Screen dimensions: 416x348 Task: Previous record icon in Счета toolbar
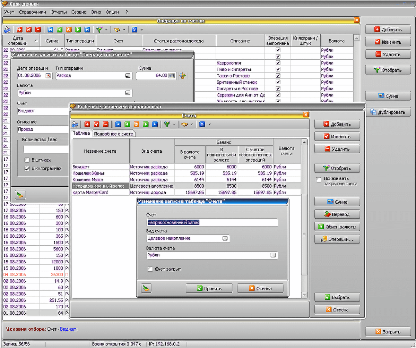tap(127, 124)
